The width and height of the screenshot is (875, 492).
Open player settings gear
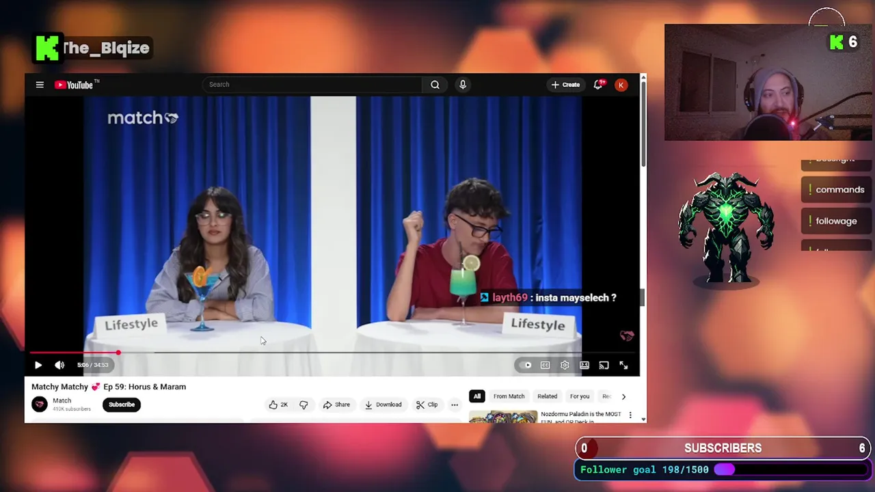point(565,366)
